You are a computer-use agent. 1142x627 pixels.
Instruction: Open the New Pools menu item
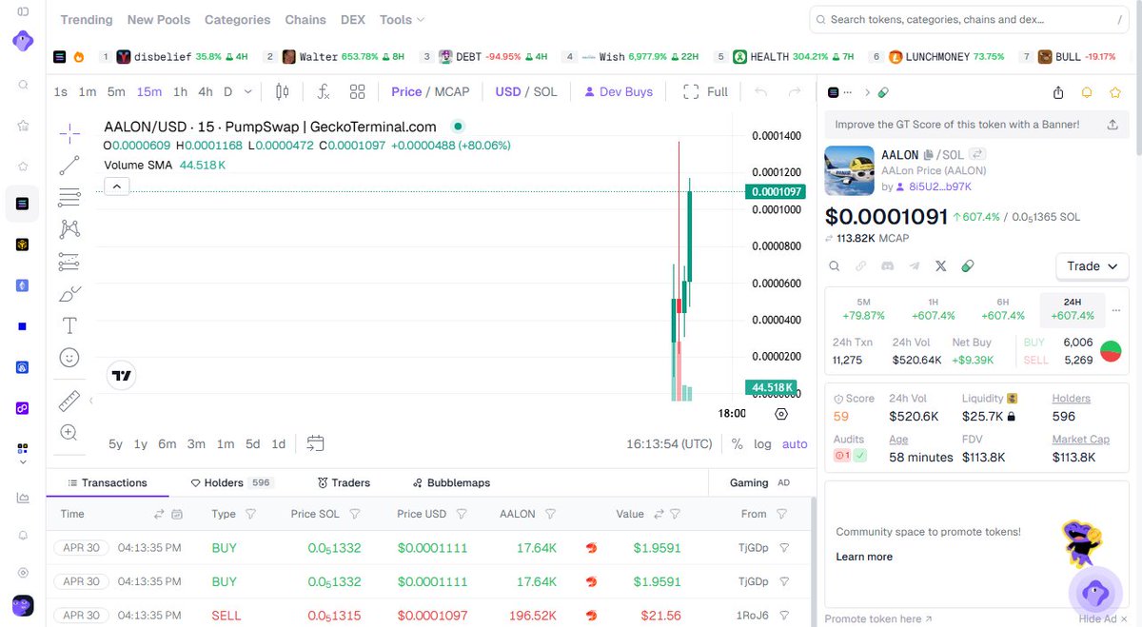159,19
